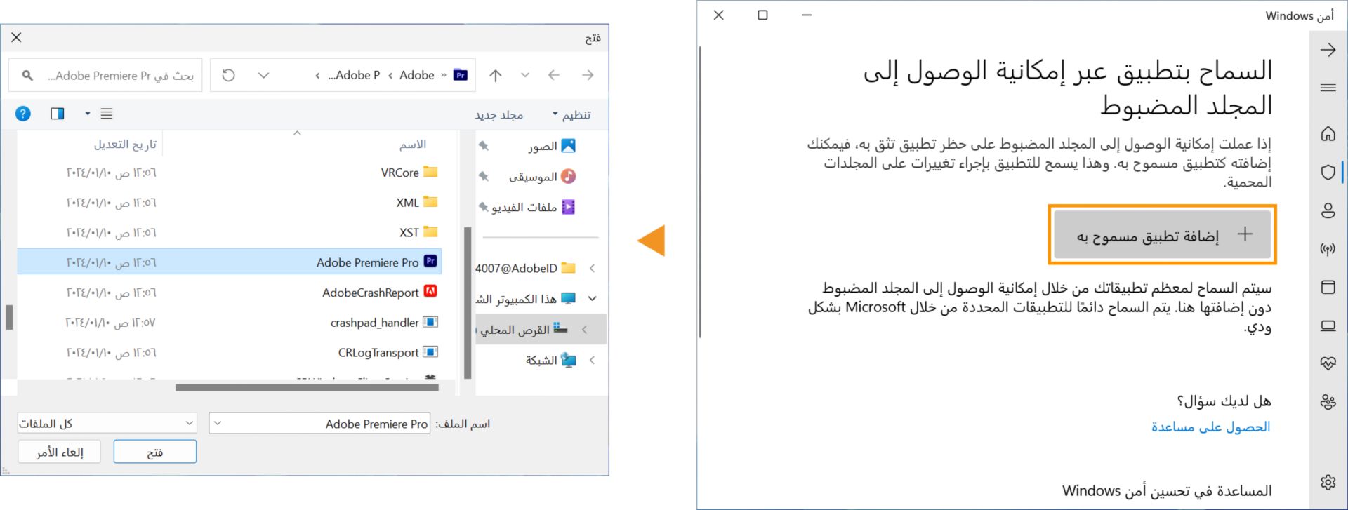The height and width of the screenshot is (510, 1348).
Task: Select the Adobe Premiere Pro file
Action: tap(228, 262)
